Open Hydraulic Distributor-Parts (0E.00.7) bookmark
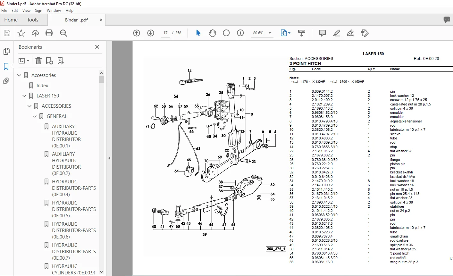Image resolution: width=453 pixels, height=276 pixels. pyautogui.click(x=74, y=252)
